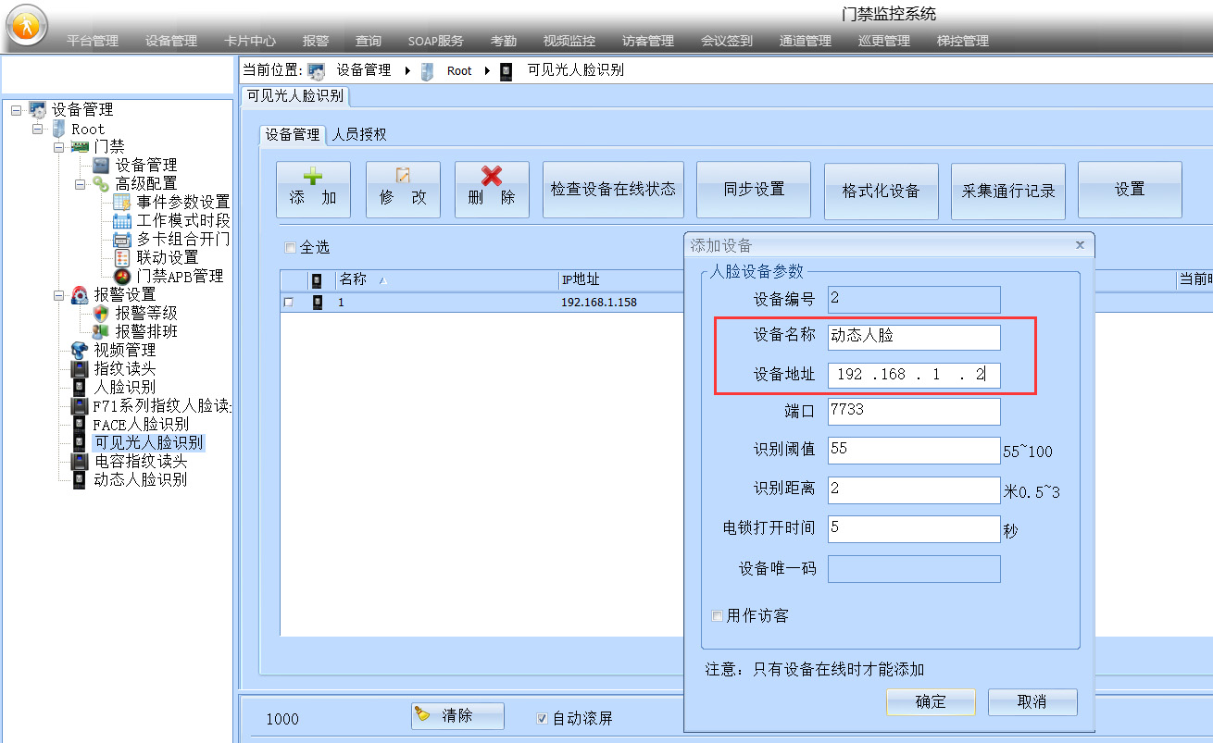
Task: Close the 添加设备 dialog
Action: [x=1080, y=245]
